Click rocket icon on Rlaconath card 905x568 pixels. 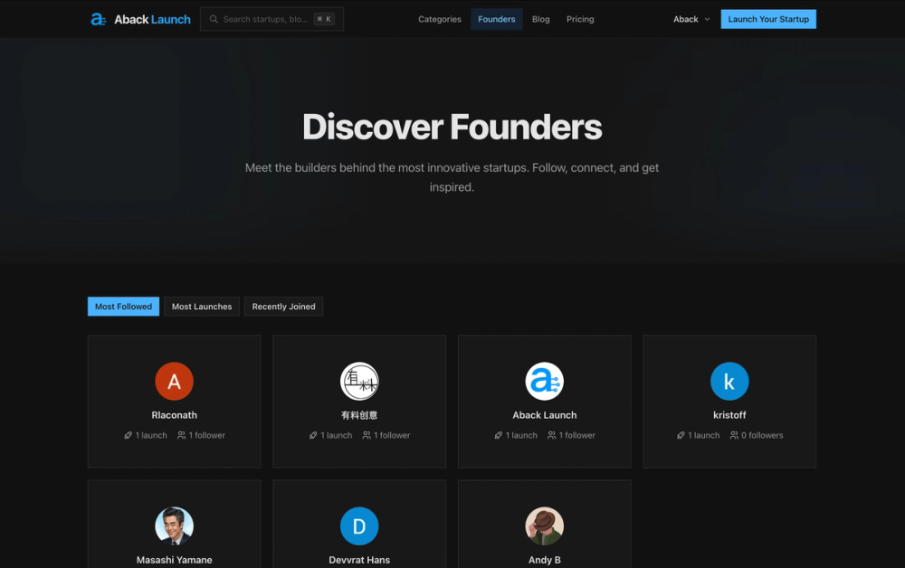pyautogui.click(x=129, y=435)
